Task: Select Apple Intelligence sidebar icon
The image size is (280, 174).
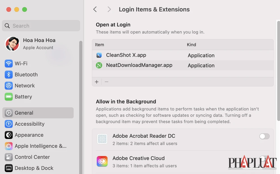Action: (9, 146)
